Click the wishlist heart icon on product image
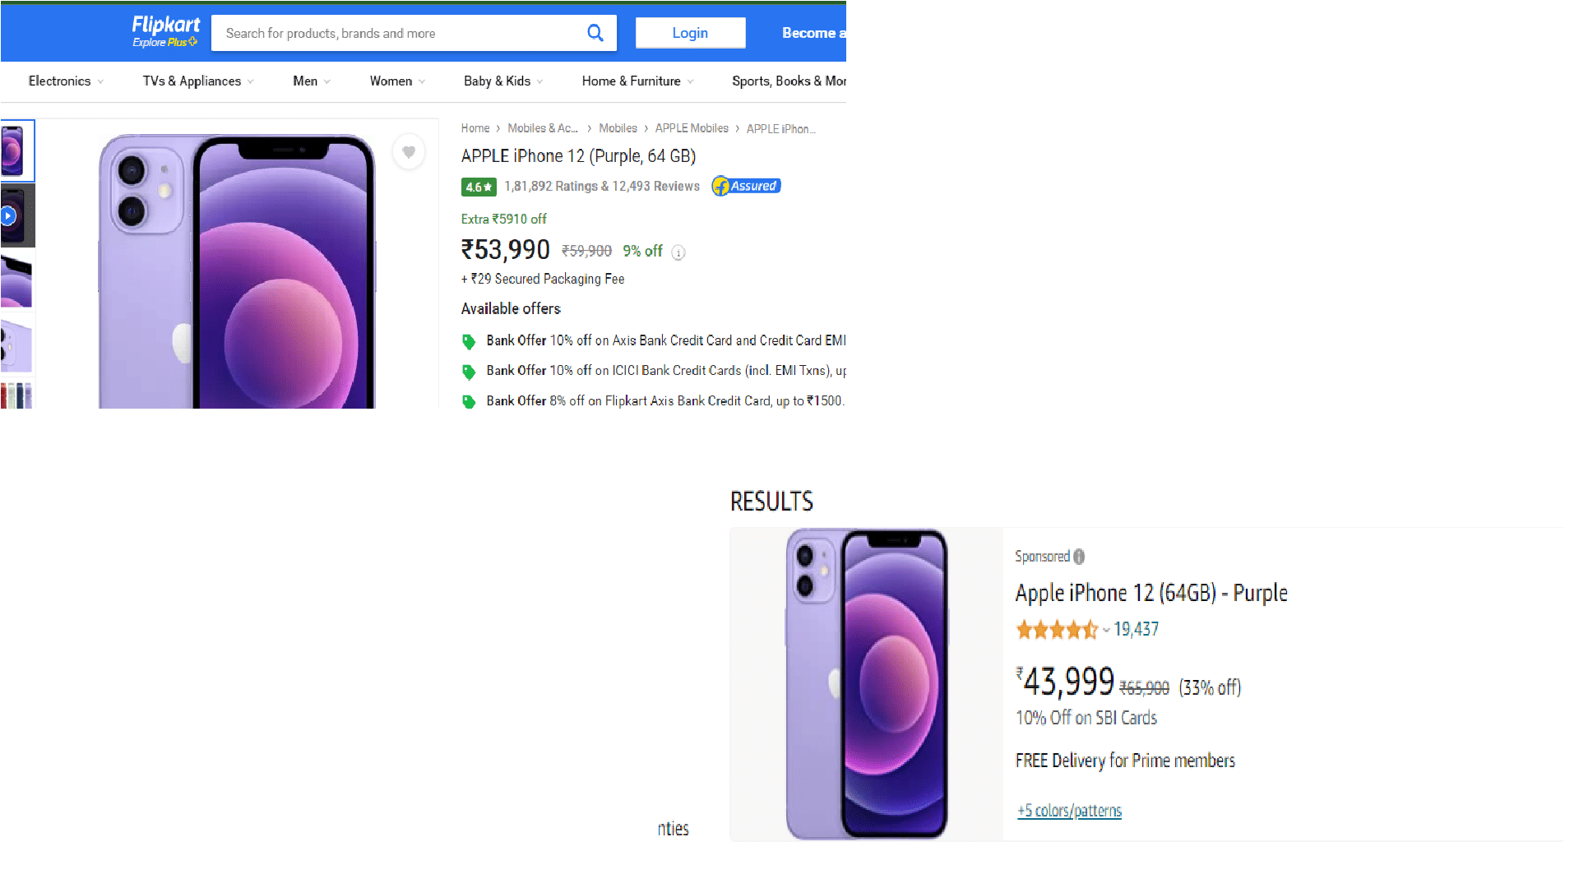The height and width of the screenshot is (888, 1579). tap(409, 152)
